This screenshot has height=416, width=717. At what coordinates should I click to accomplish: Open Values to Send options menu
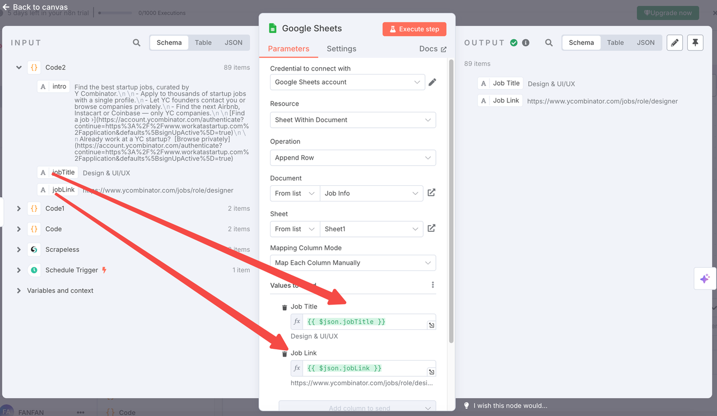pos(432,285)
